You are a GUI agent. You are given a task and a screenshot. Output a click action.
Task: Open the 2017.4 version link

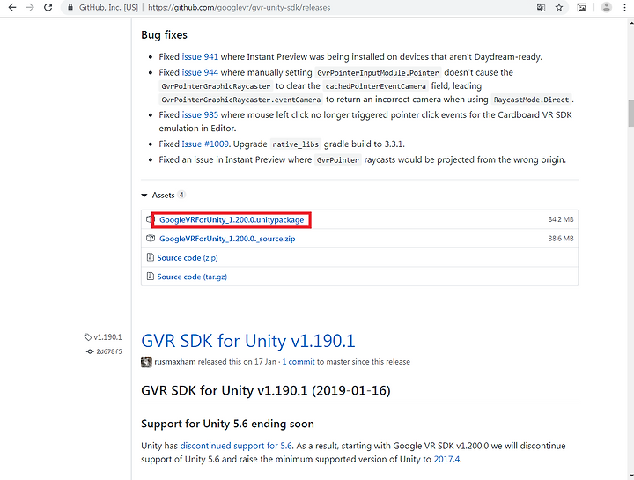[x=446, y=459]
